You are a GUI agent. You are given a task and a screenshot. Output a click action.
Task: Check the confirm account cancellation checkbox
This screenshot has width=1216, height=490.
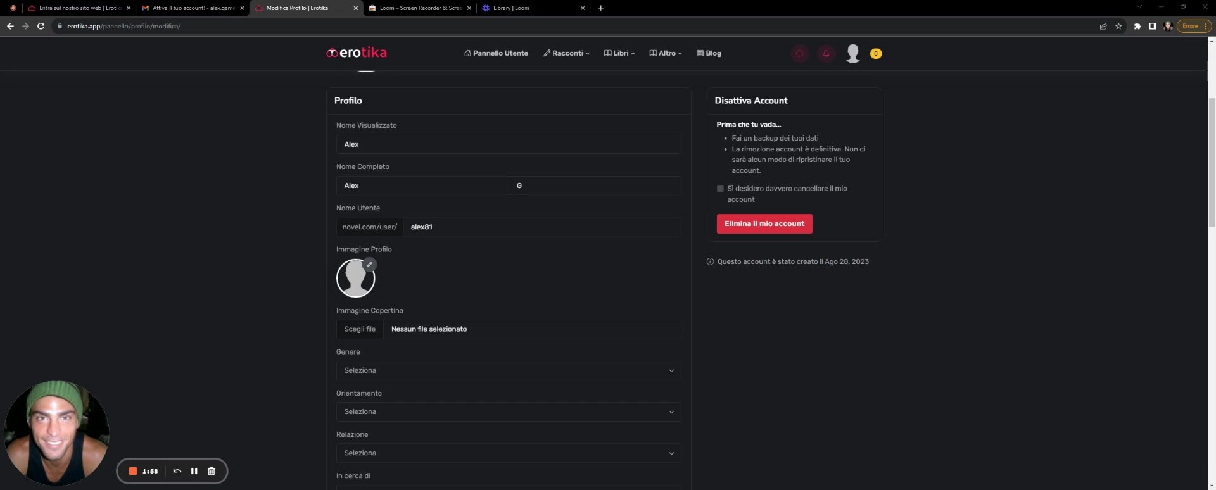(x=720, y=189)
